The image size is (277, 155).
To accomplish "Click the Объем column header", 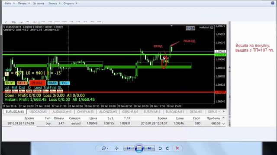I will tap(59, 118).
